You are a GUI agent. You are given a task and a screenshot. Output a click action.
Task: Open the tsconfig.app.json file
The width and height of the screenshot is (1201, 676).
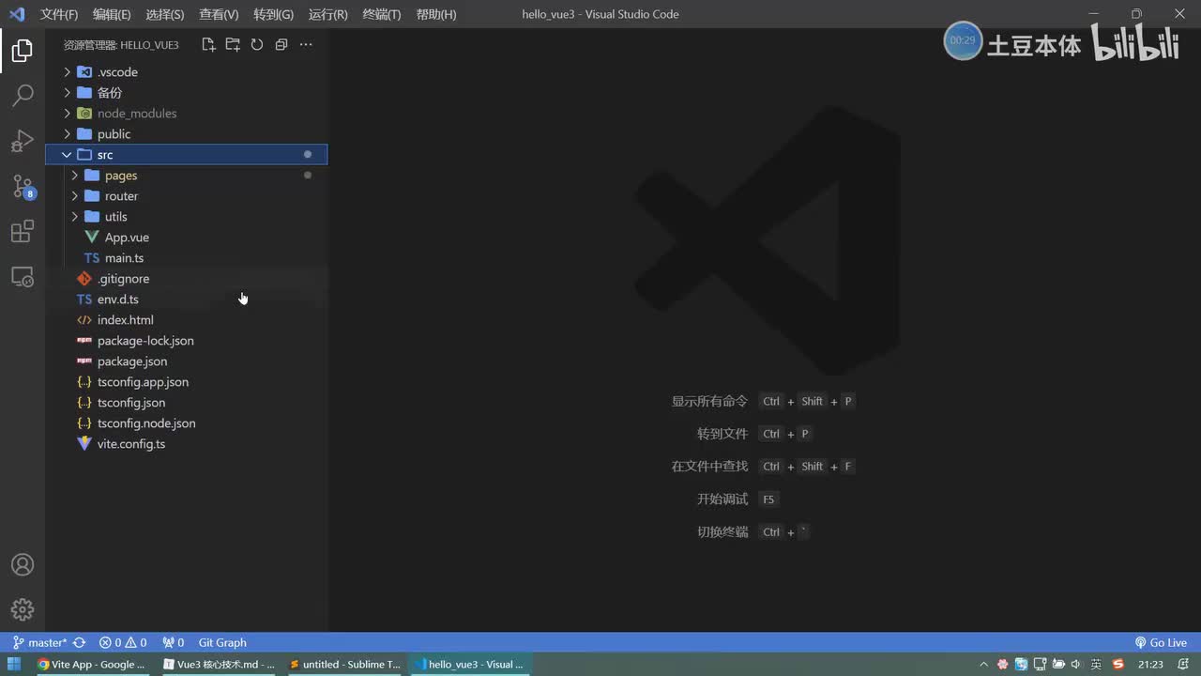[x=187, y=382]
